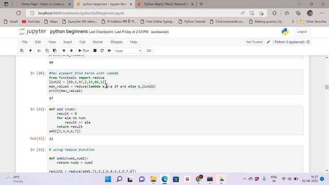Open the weather widget 24°C Cloudy
The height and width of the screenshot is (185, 329).
[14, 179]
